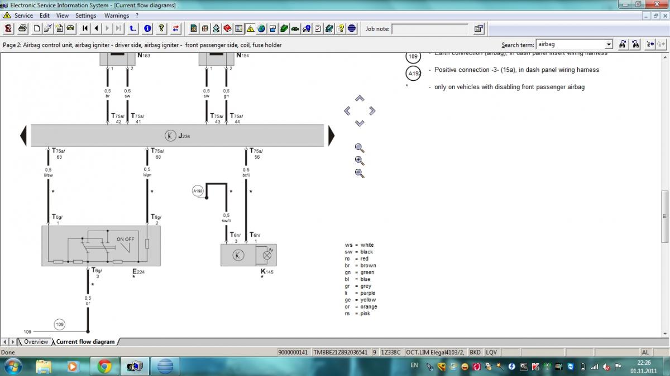Click the job note button beside field

pyautogui.click(x=478, y=28)
